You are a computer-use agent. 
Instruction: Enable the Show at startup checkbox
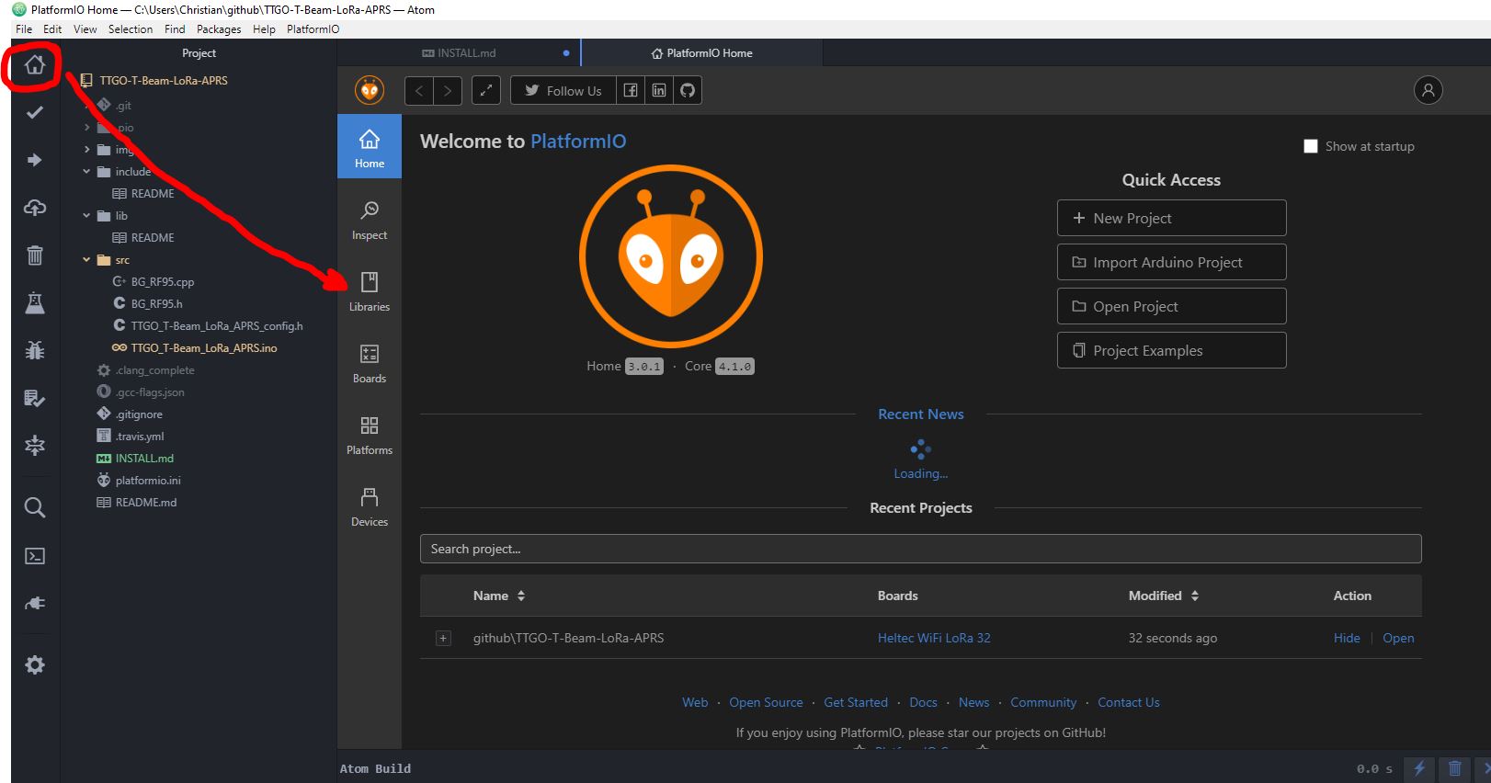[1311, 146]
